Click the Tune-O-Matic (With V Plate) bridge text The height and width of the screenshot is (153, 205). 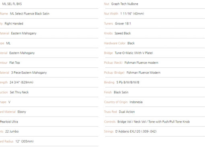pos(134,53)
